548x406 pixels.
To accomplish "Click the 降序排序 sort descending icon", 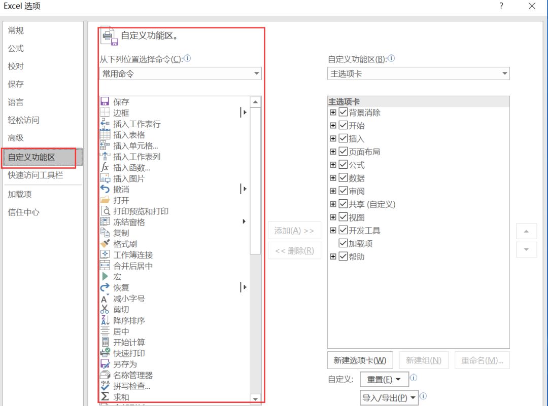I will point(105,320).
